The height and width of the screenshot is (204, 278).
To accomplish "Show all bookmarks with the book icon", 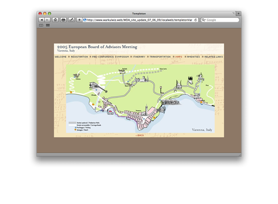I will tap(41, 25).
